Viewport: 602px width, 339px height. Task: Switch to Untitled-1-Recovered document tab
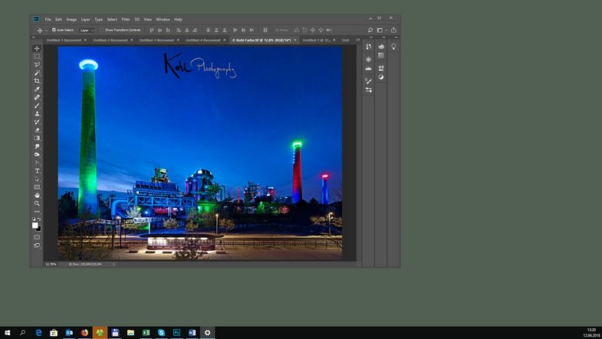point(64,40)
